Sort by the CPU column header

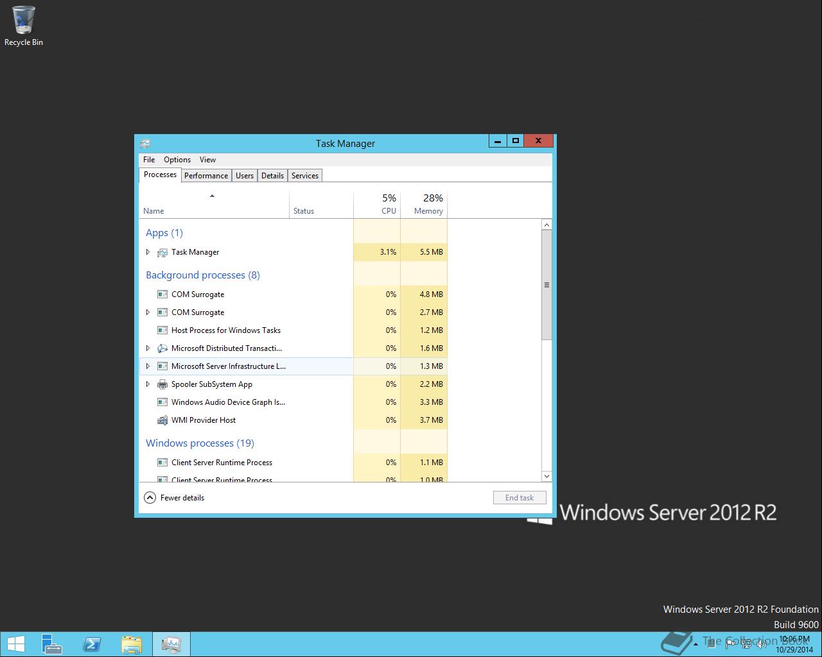pyautogui.click(x=377, y=205)
